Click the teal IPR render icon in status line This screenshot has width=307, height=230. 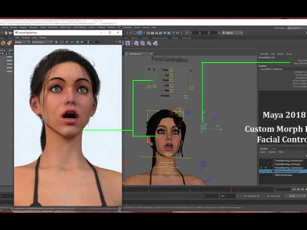pyautogui.click(x=165, y=33)
